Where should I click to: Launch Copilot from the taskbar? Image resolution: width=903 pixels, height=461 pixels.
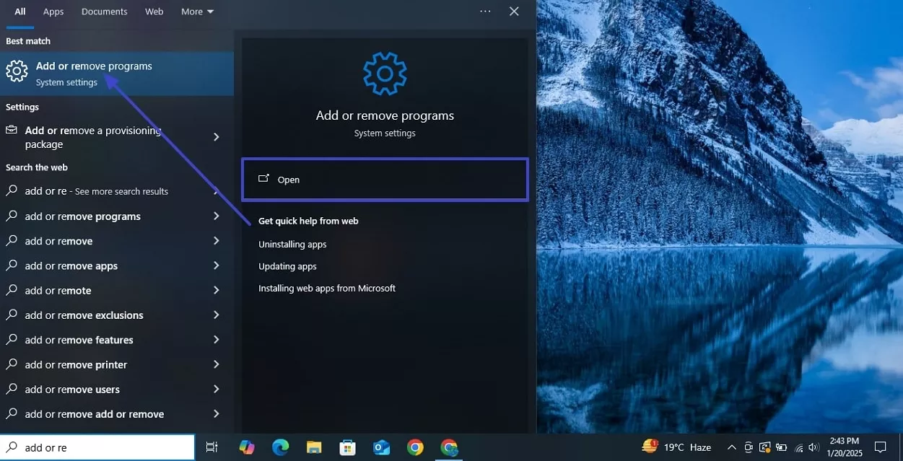(247, 447)
